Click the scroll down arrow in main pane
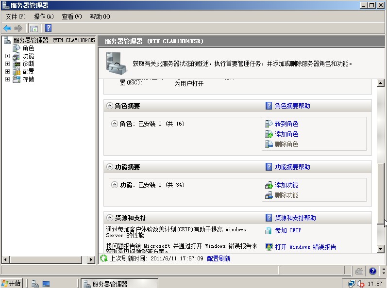The image size is (387, 288). pos(381,249)
